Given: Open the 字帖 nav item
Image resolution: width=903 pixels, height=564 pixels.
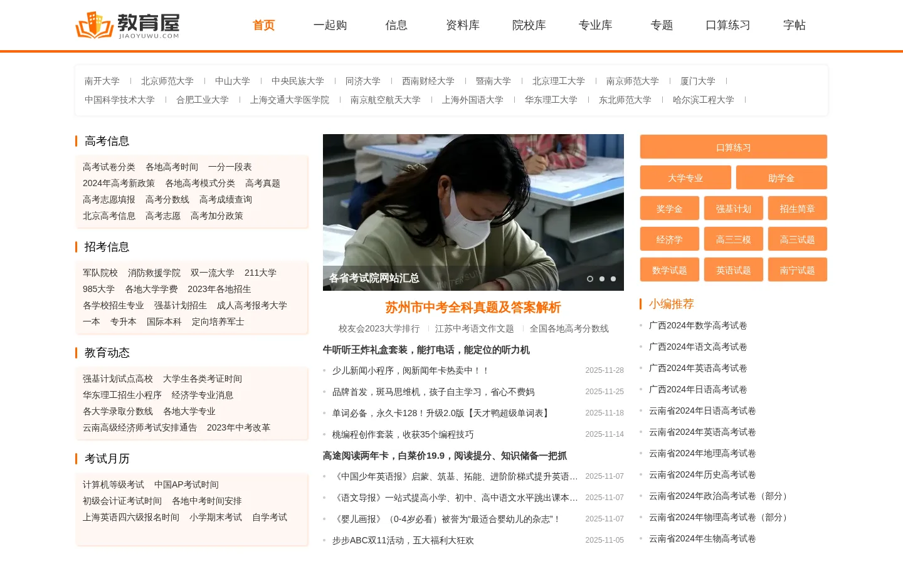Looking at the screenshot, I should click(795, 25).
